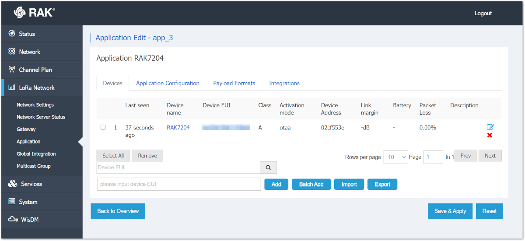Select the Application submenu item
The image size is (525, 241).
tap(28, 142)
